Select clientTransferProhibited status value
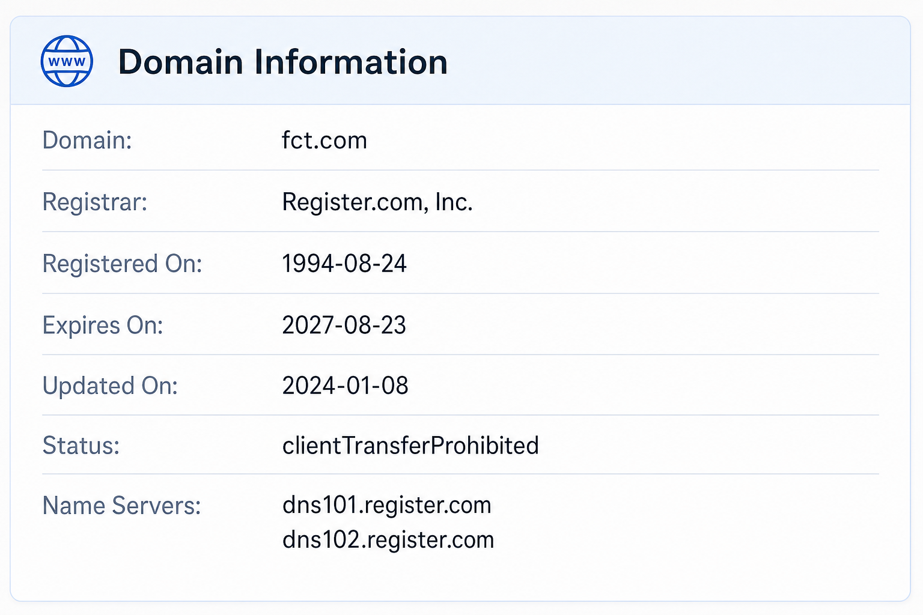Viewport: 923px width, 615px height. click(x=410, y=446)
